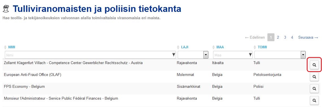This screenshot has height=107, width=322.
Task: Open Monsieur l'Administrateur row search icon
Action: [x=314, y=101]
